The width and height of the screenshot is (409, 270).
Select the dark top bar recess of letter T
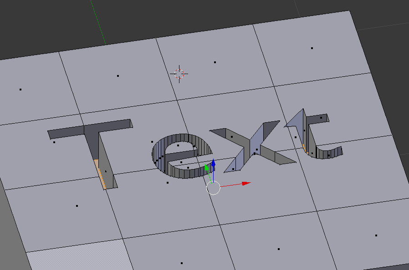pyautogui.click(x=90, y=129)
